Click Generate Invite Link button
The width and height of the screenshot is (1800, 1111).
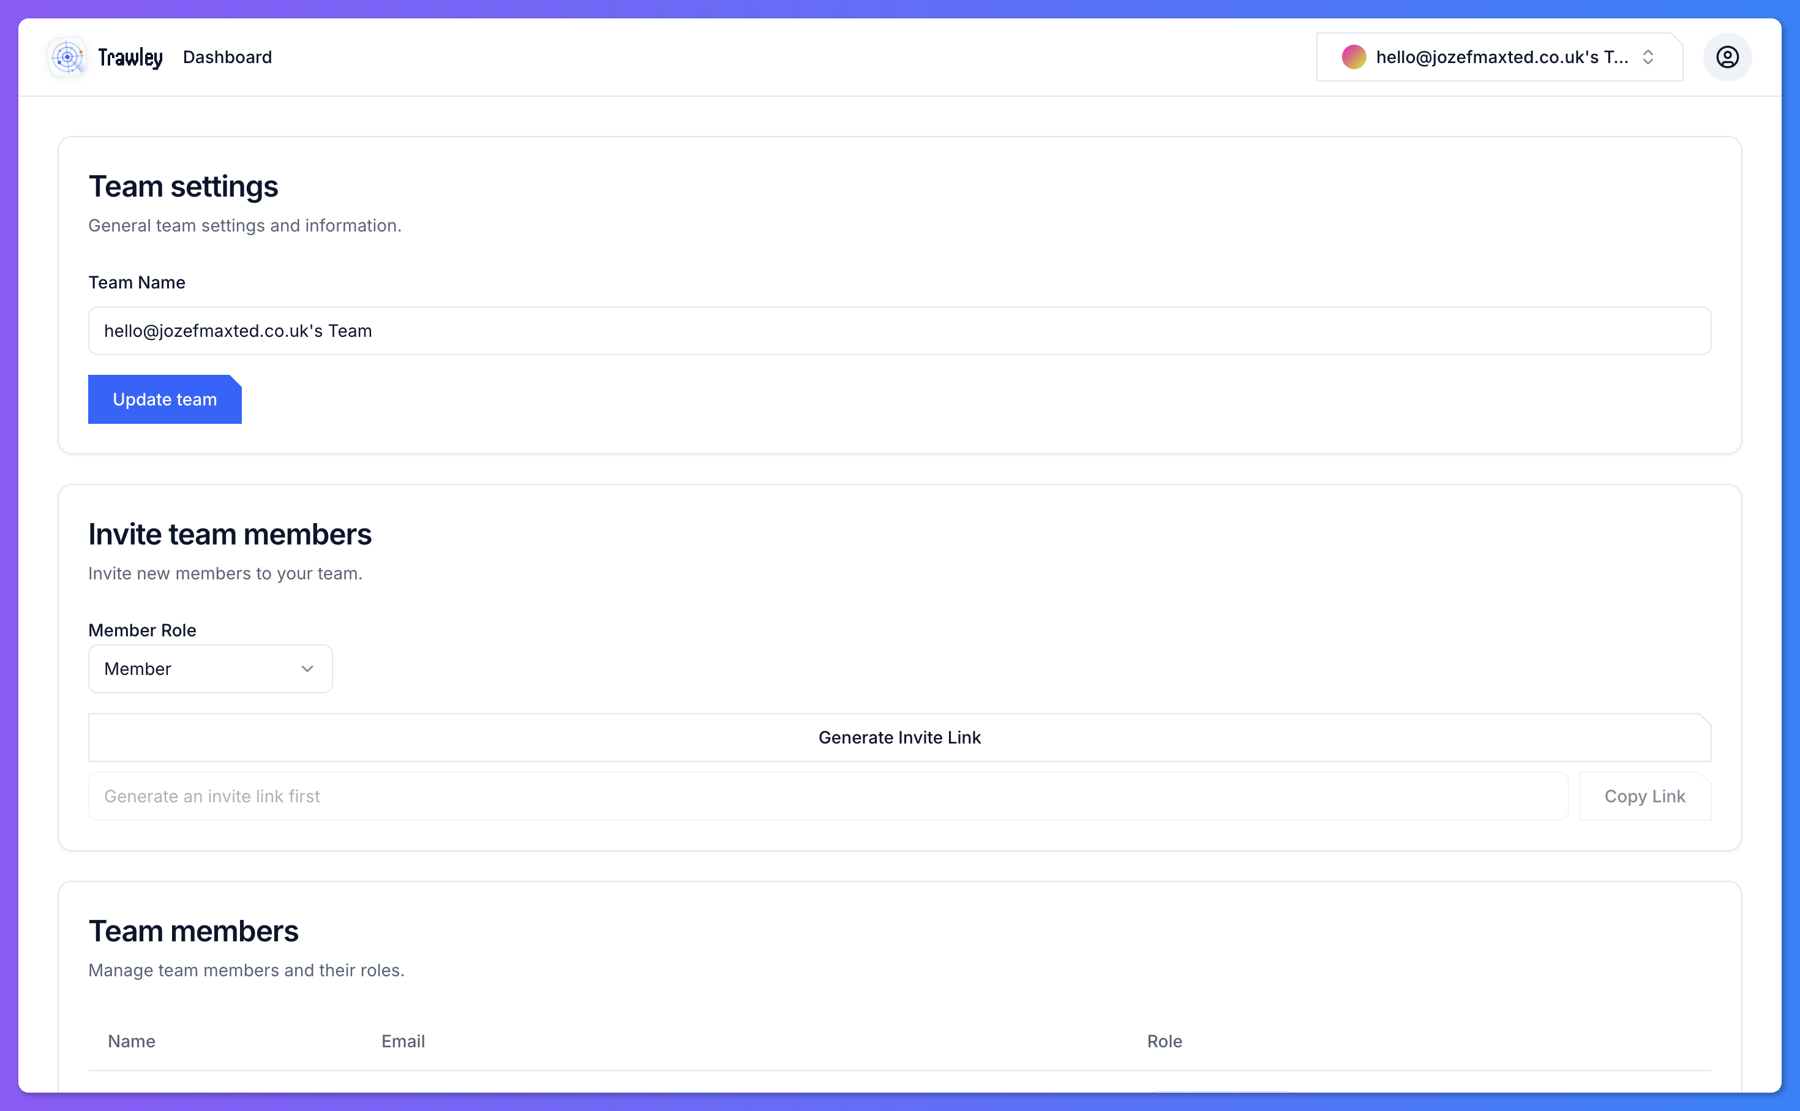tap(899, 737)
